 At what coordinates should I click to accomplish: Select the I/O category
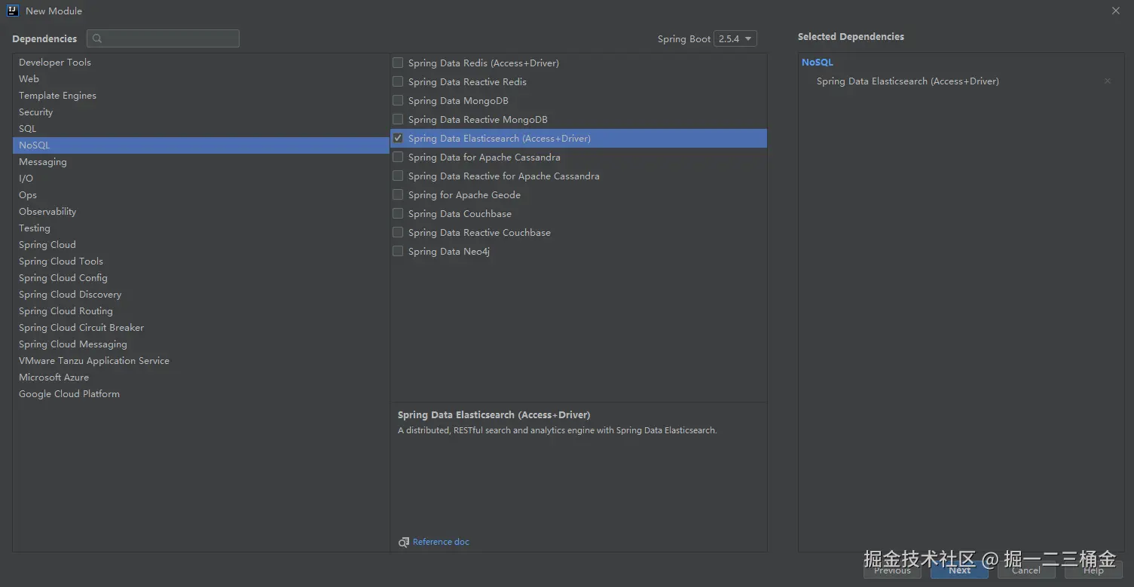coord(200,179)
